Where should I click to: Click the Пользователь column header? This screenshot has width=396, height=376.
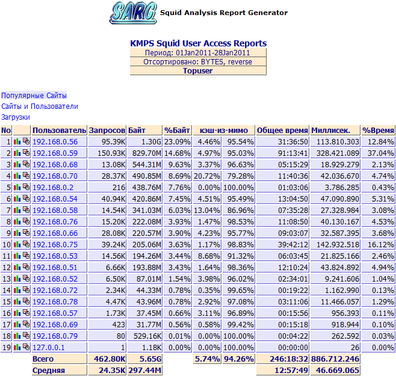pos(59,131)
